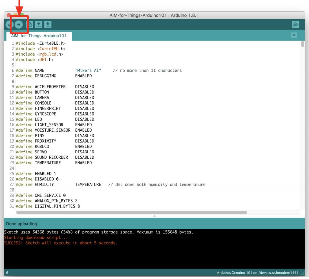
Task: Click the DISABLED 0 define on line 26
Action: [37, 179]
